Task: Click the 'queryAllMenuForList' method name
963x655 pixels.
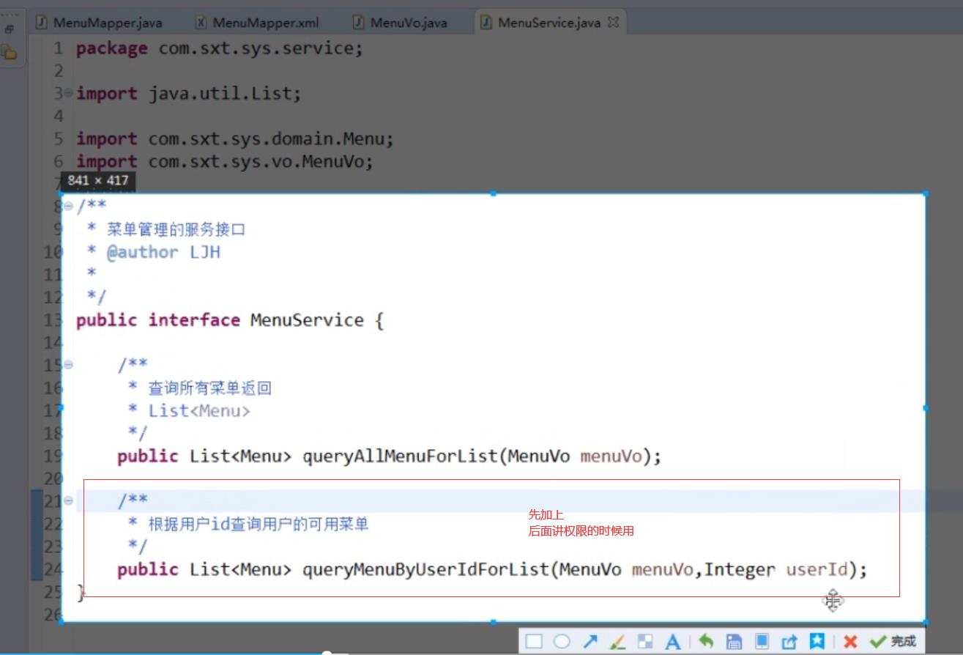Action: pyautogui.click(x=400, y=456)
